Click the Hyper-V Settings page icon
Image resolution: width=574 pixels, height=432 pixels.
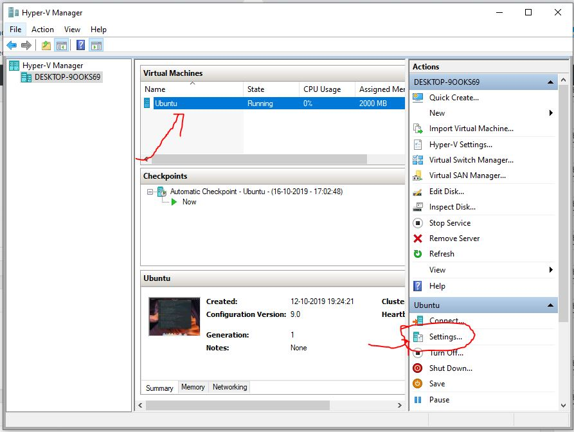[x=418, y=145]
